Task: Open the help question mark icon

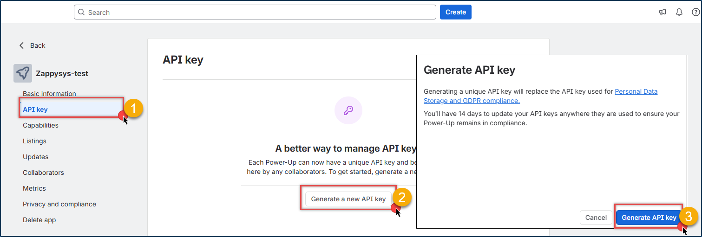Action: coord(695,12)
